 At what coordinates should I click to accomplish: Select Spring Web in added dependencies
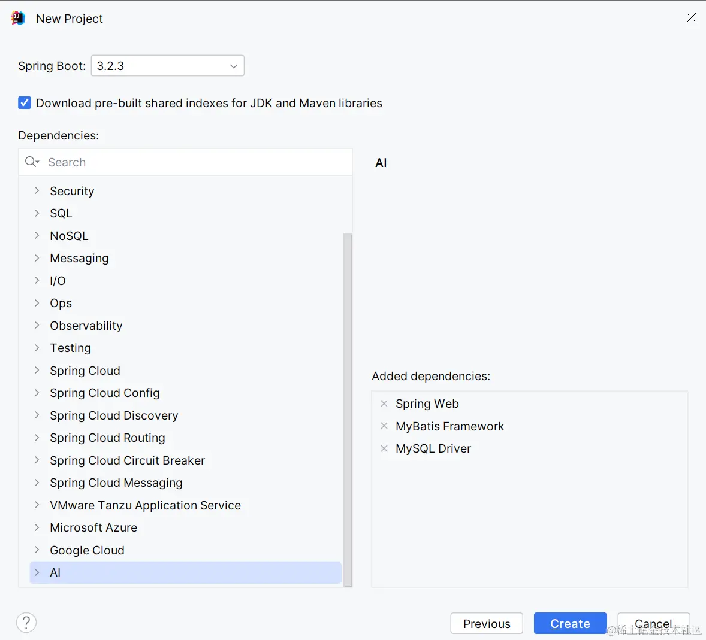pyautogui.click(x=427, y=404)
